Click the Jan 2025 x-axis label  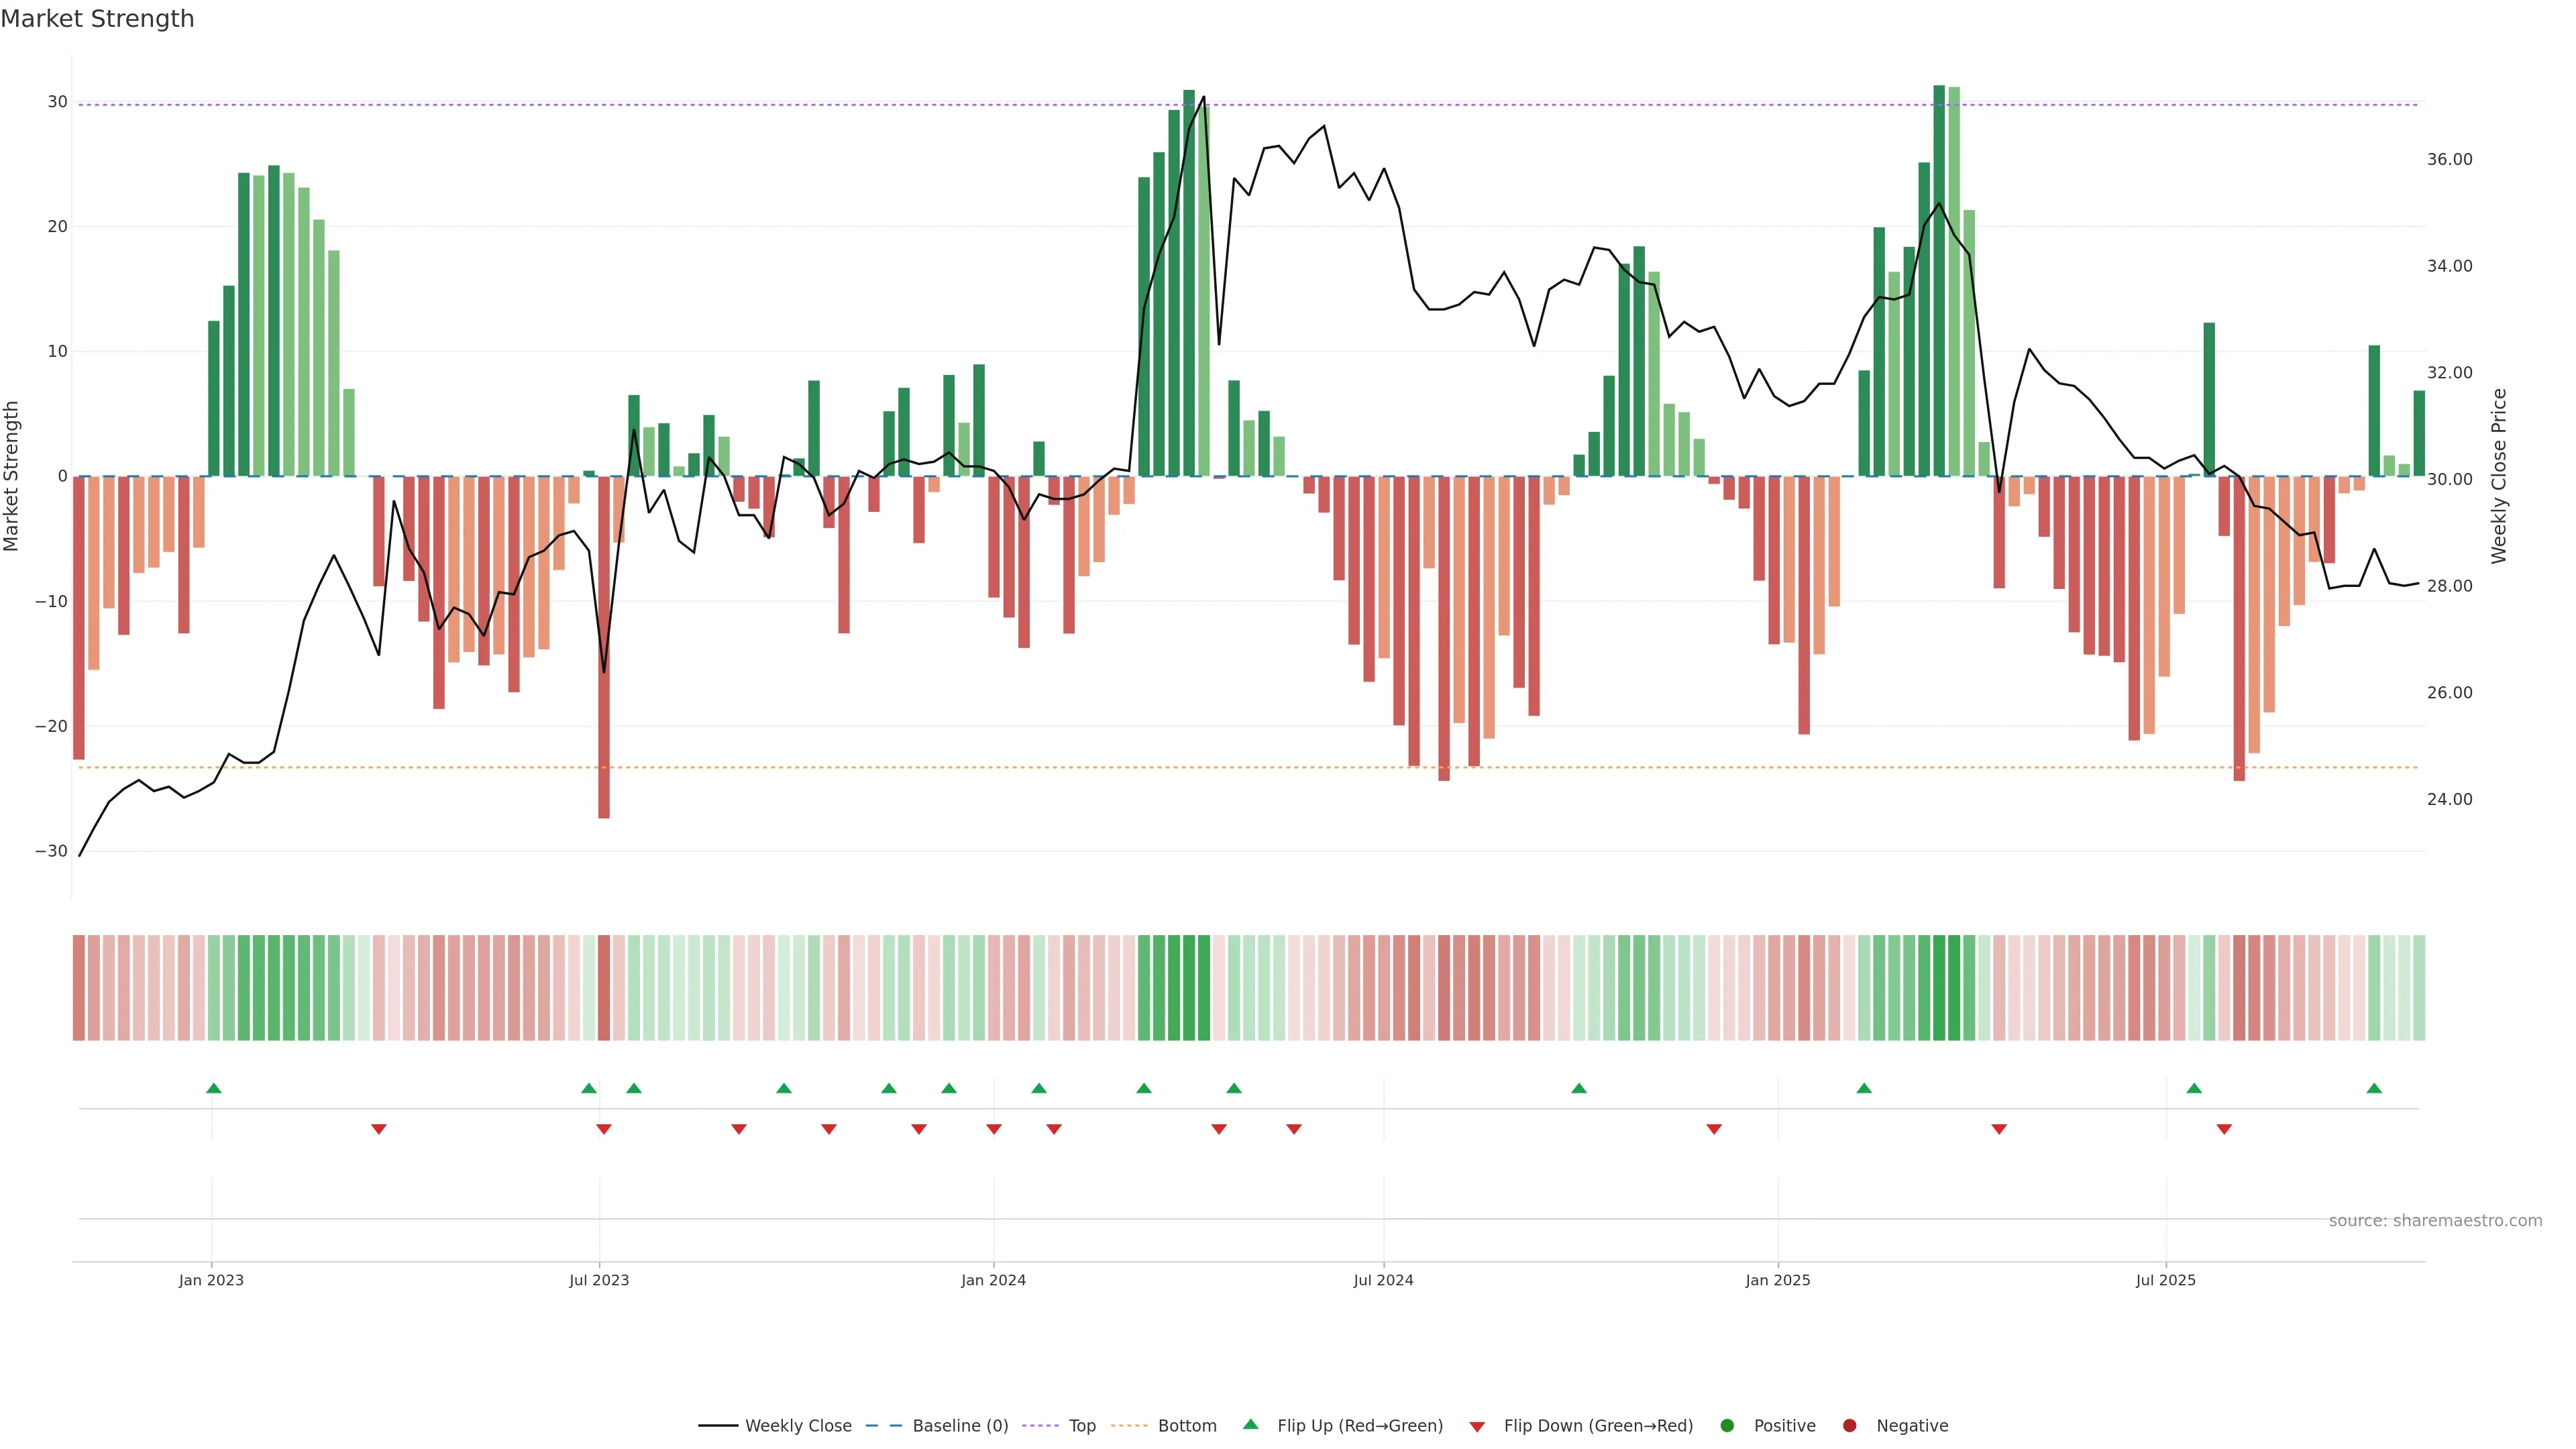1777,1280
